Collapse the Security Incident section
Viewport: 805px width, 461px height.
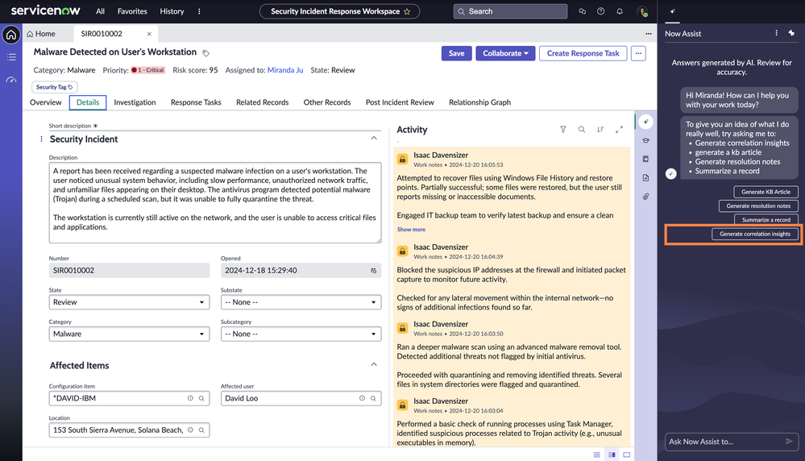[x=374, y=138]
